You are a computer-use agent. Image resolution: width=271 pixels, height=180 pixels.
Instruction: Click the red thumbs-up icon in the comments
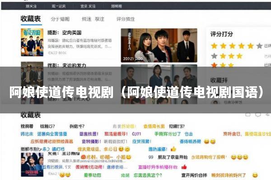(x=184, y=167)
